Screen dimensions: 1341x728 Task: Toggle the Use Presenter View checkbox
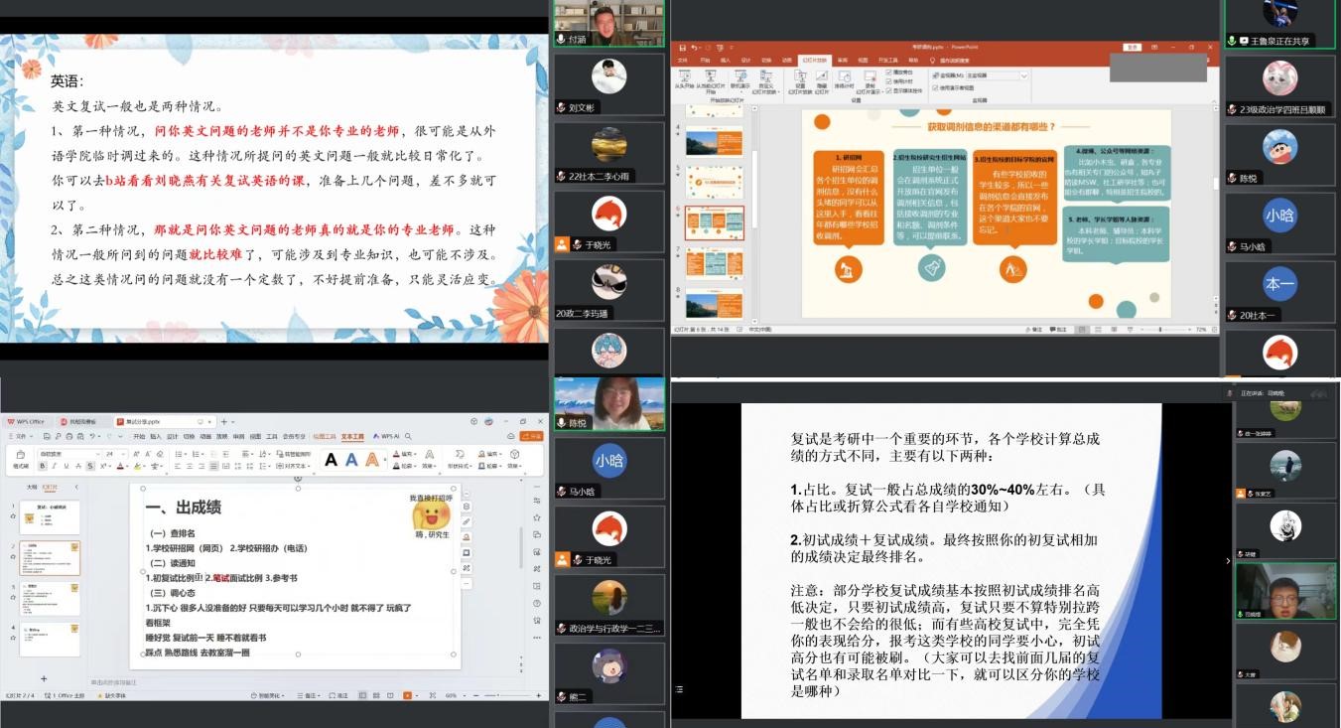(x=934, y=87)
